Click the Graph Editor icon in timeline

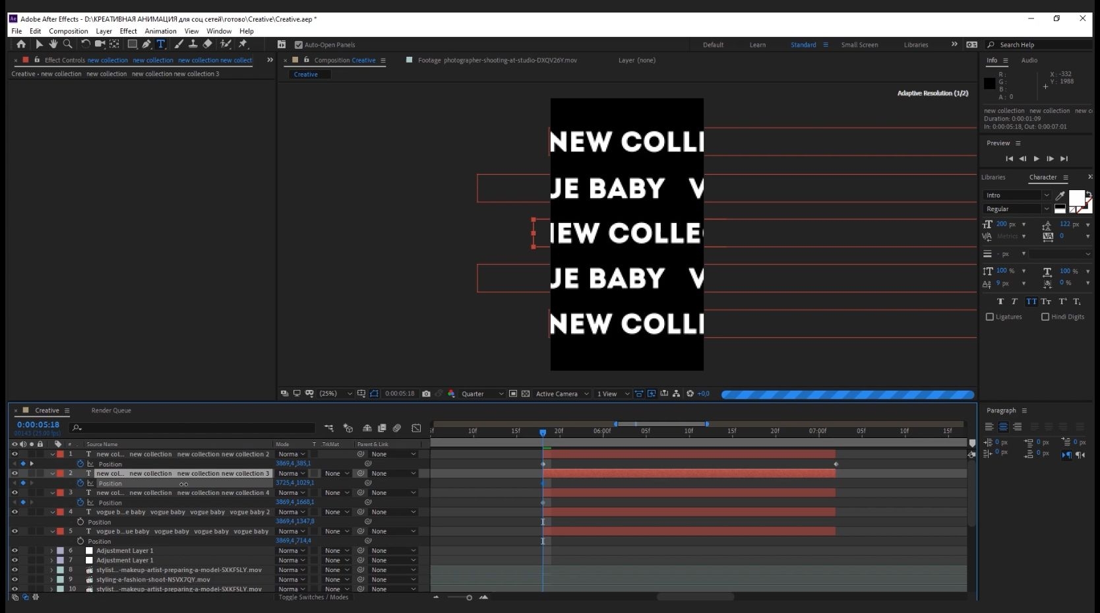pos(416,428)
